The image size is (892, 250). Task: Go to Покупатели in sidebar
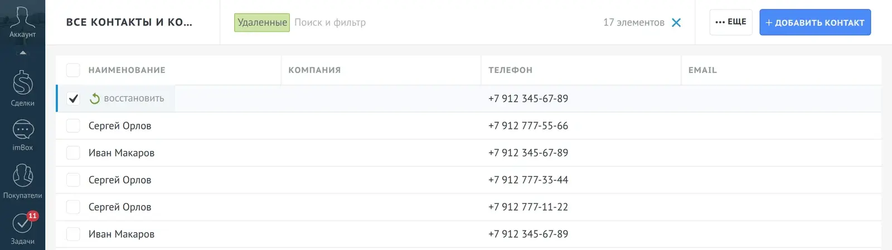(22, 181)
